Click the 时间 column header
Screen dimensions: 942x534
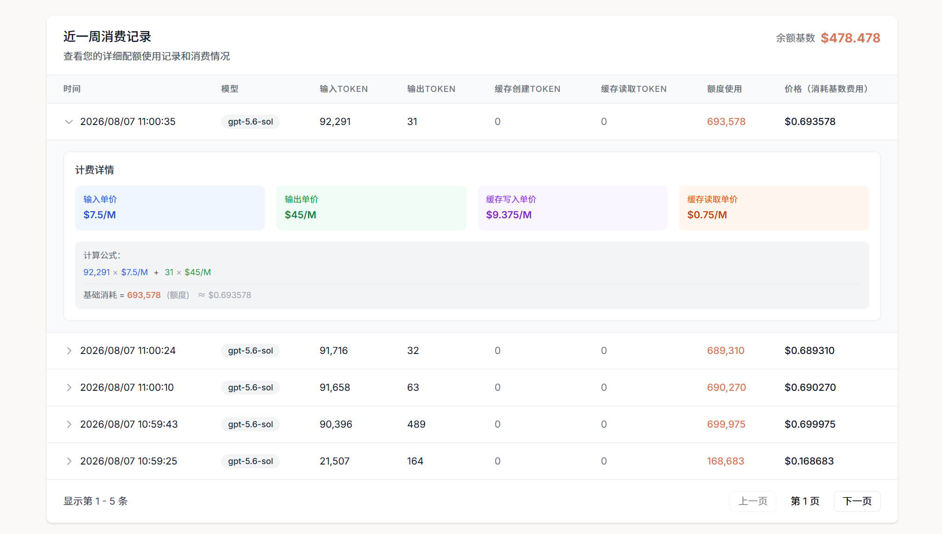tap(72, 89)
